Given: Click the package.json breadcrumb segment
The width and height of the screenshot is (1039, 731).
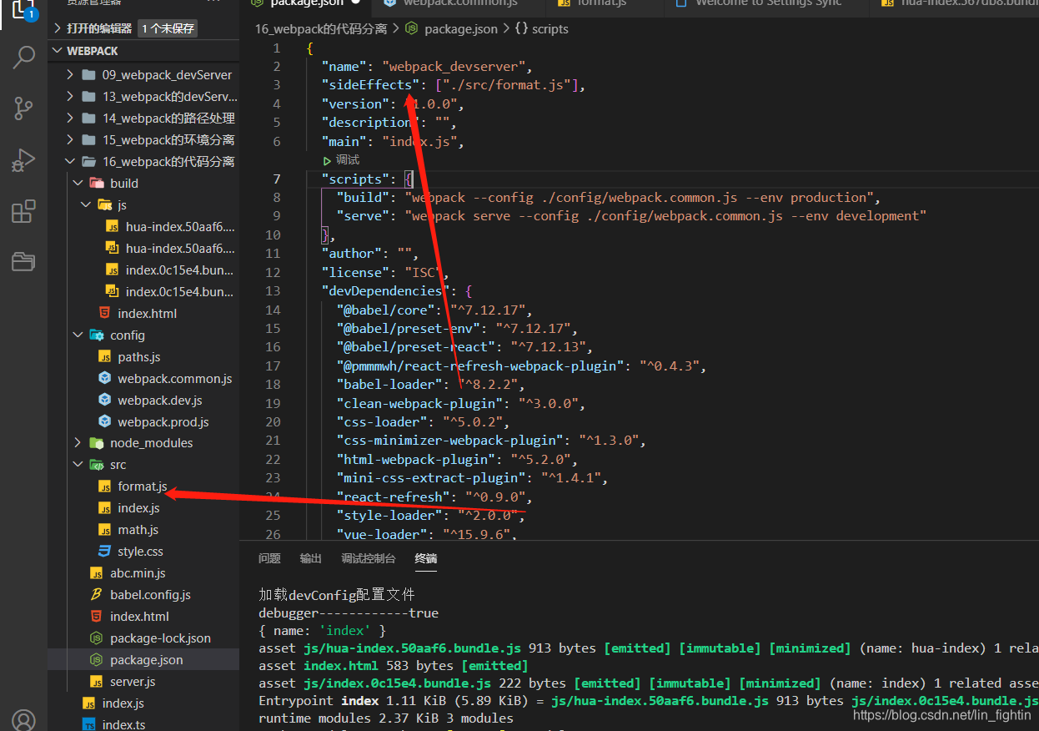Looking at the screenshot, I should click(461, 28).
